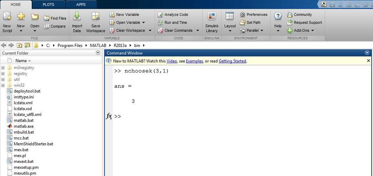
Task: Switch to the PLOTS tab
Action: 48,4
